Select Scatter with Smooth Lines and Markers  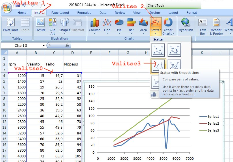coord(174,50)
